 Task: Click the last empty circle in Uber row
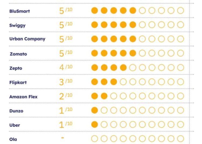tap(180, 124)
